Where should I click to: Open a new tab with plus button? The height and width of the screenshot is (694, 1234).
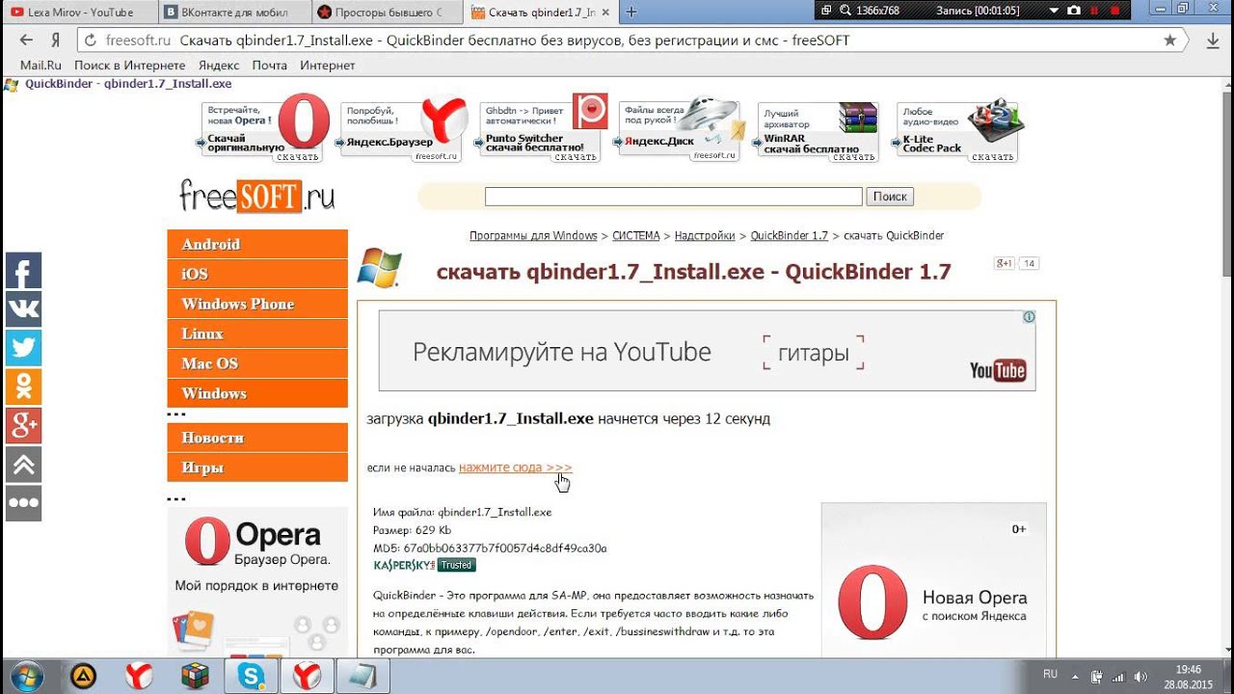click(x=631, y=12)
